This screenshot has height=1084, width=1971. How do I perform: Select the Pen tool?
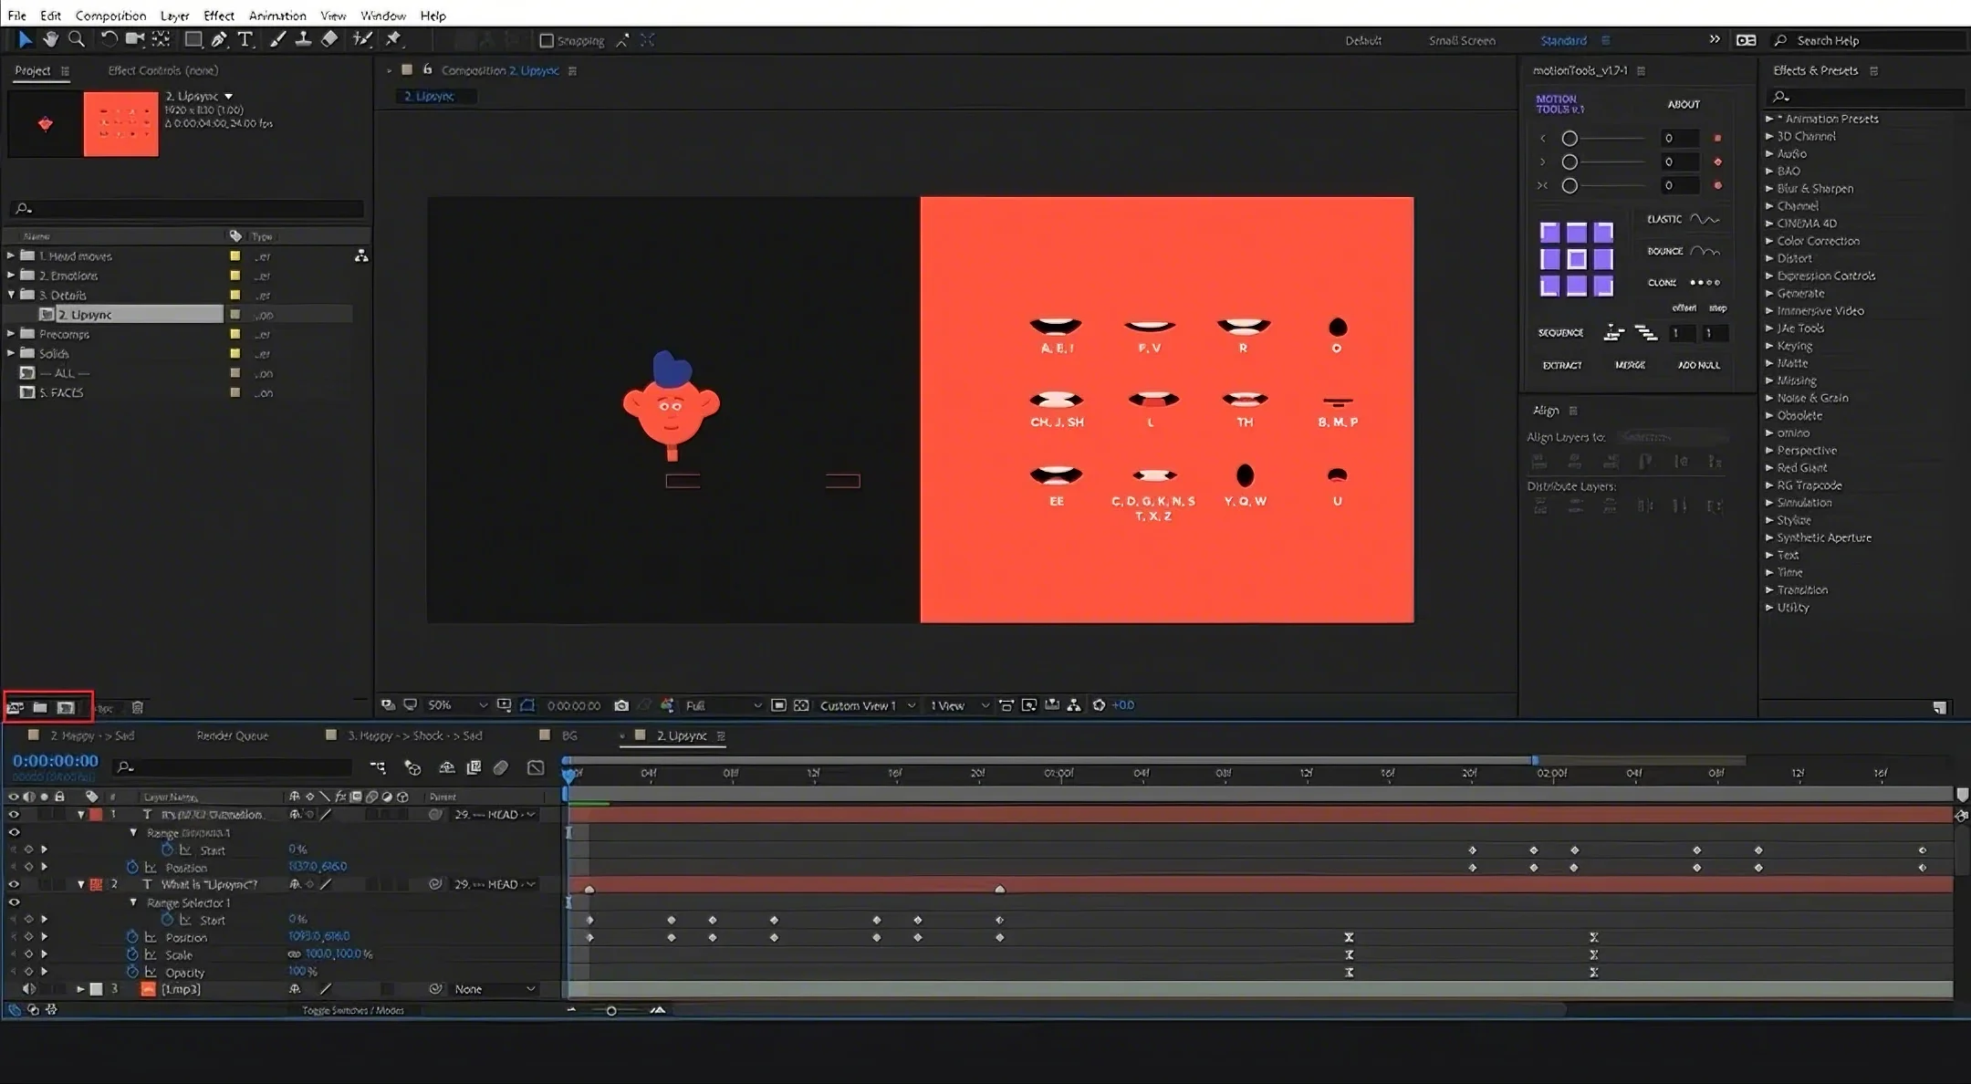[x=219, y=39]
